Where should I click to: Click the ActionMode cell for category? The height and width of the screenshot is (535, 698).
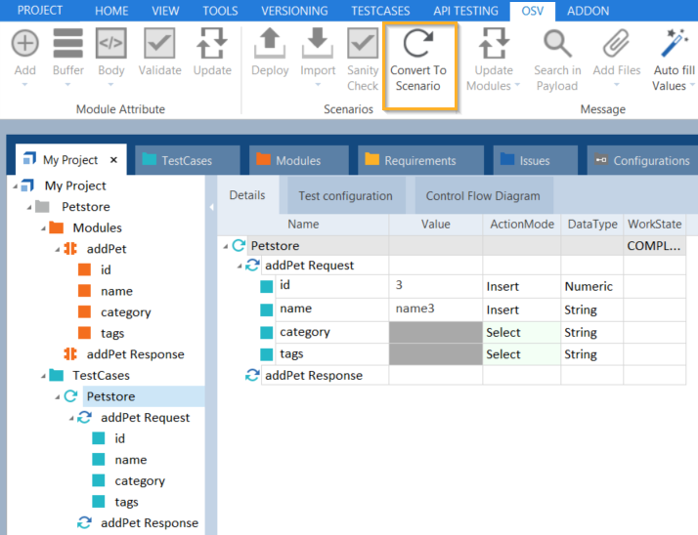(x=521, y=332)
